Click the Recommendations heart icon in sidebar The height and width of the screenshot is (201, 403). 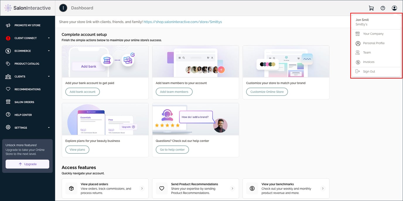(x=8, y=89)
